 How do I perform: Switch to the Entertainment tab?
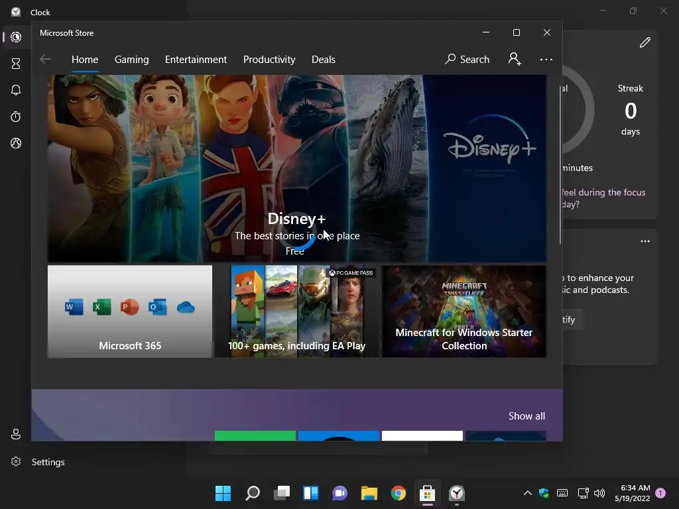click(196, 59)
